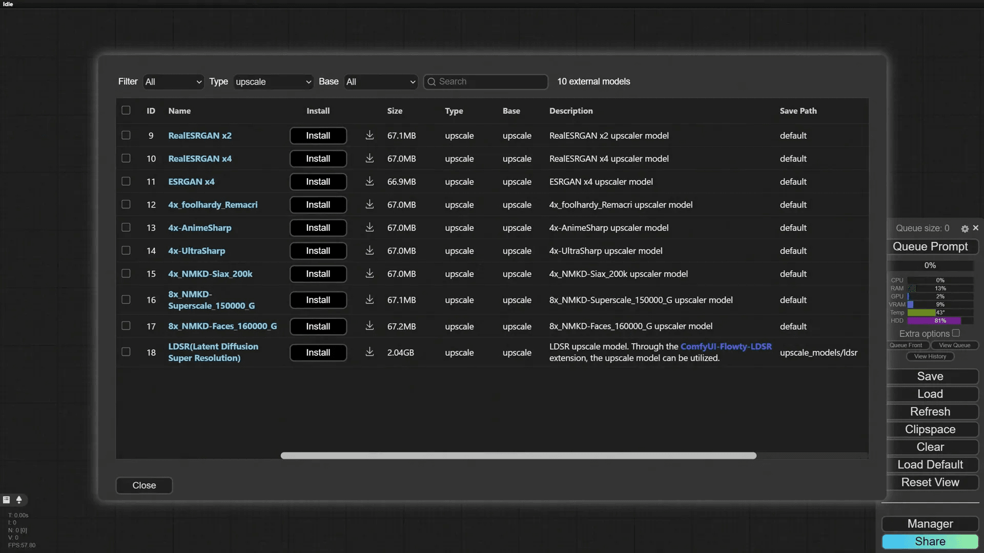Sort by Name column header
Image resolution: width=984 pixels, height=553 pixels.
click(179, 111)
